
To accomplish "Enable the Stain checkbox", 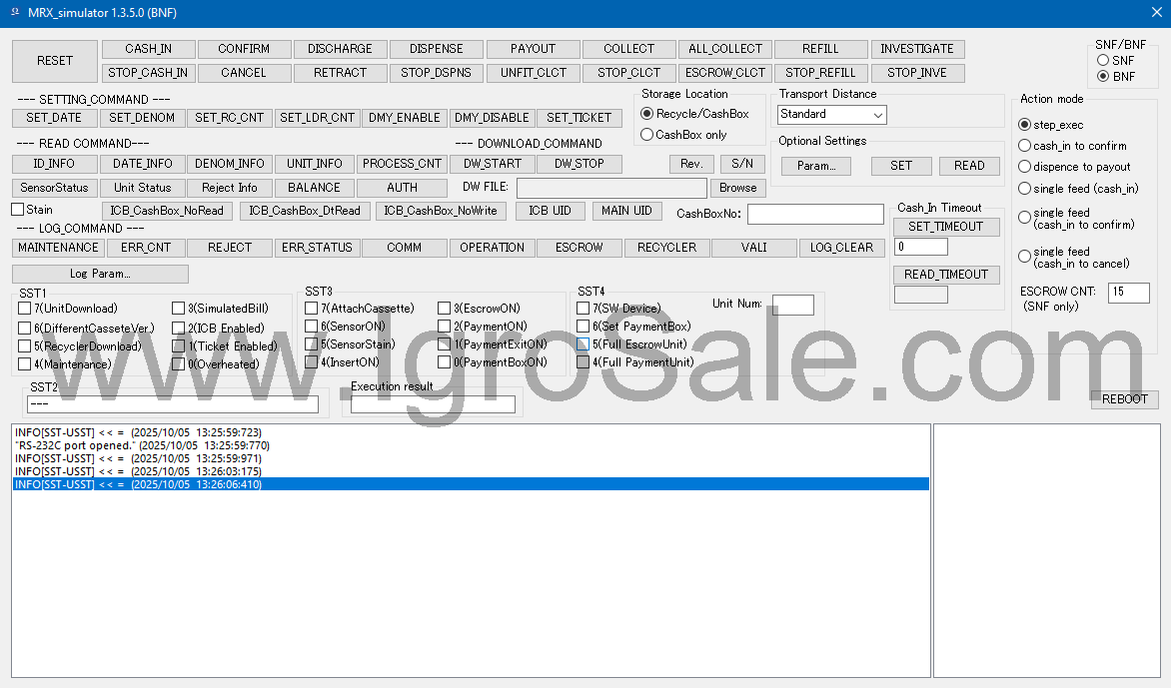I will tap(17, 210).
